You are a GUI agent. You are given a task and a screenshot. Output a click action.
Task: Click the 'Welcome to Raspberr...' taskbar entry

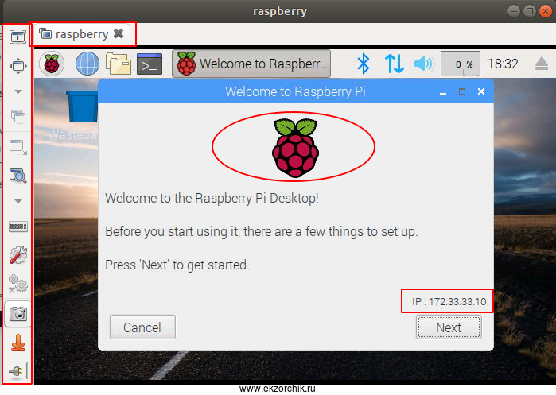251,64
